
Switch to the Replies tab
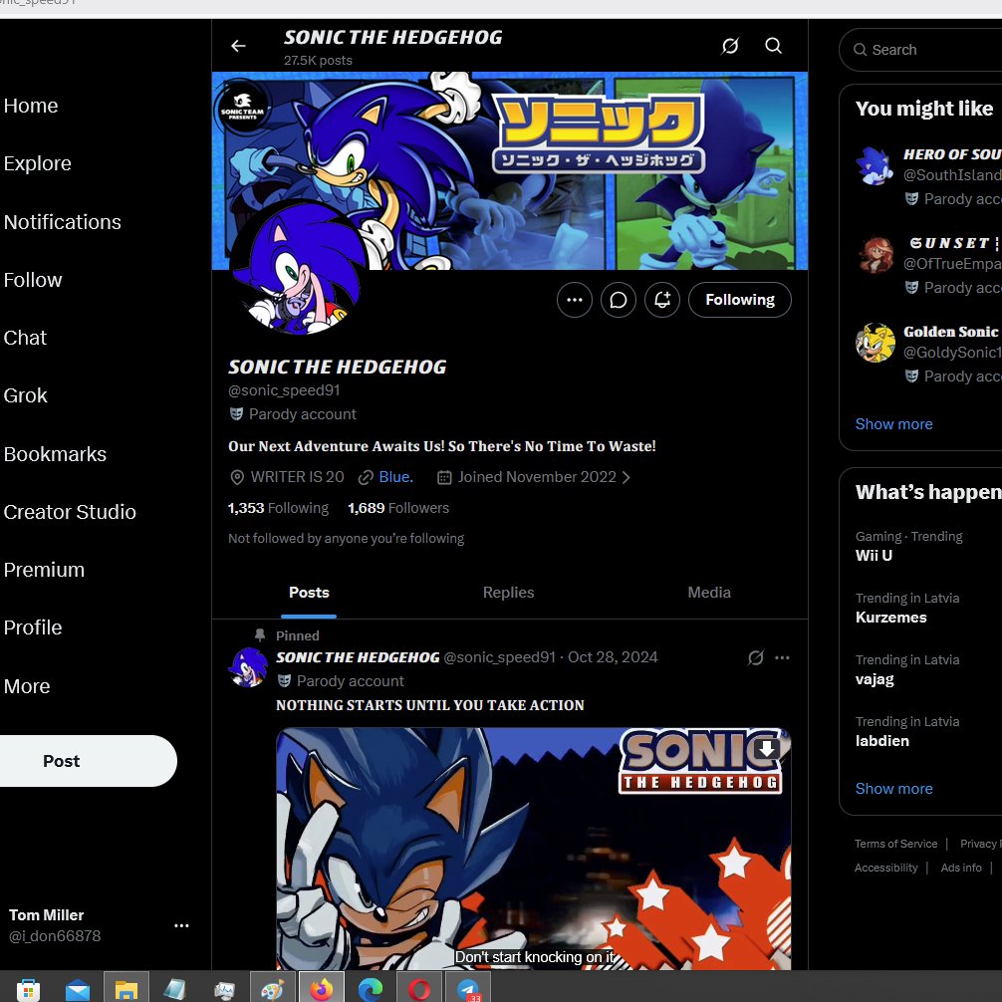click(508, 593)
